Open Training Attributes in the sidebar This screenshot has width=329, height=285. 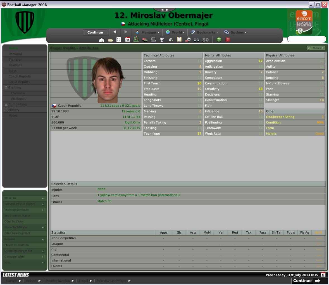[x=18, y=99]
